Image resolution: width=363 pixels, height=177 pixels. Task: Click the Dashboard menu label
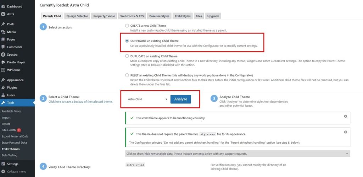pos(15,6)
